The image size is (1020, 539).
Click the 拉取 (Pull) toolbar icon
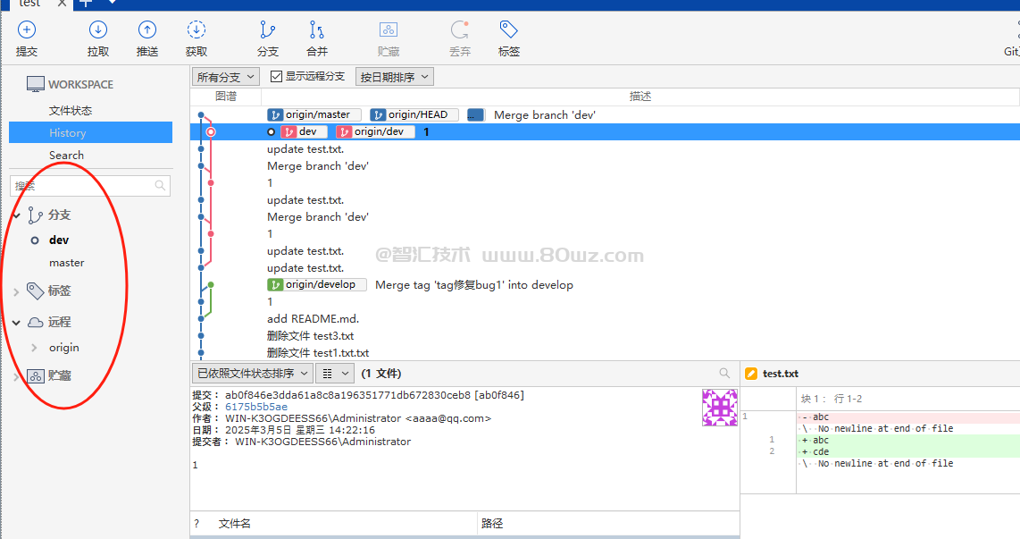point(98,31)
